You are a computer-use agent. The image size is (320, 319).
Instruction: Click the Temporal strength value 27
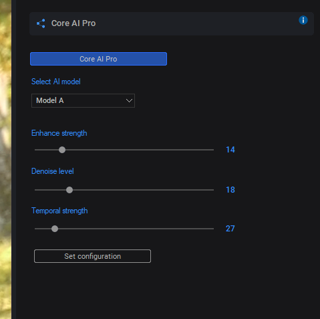230,229
